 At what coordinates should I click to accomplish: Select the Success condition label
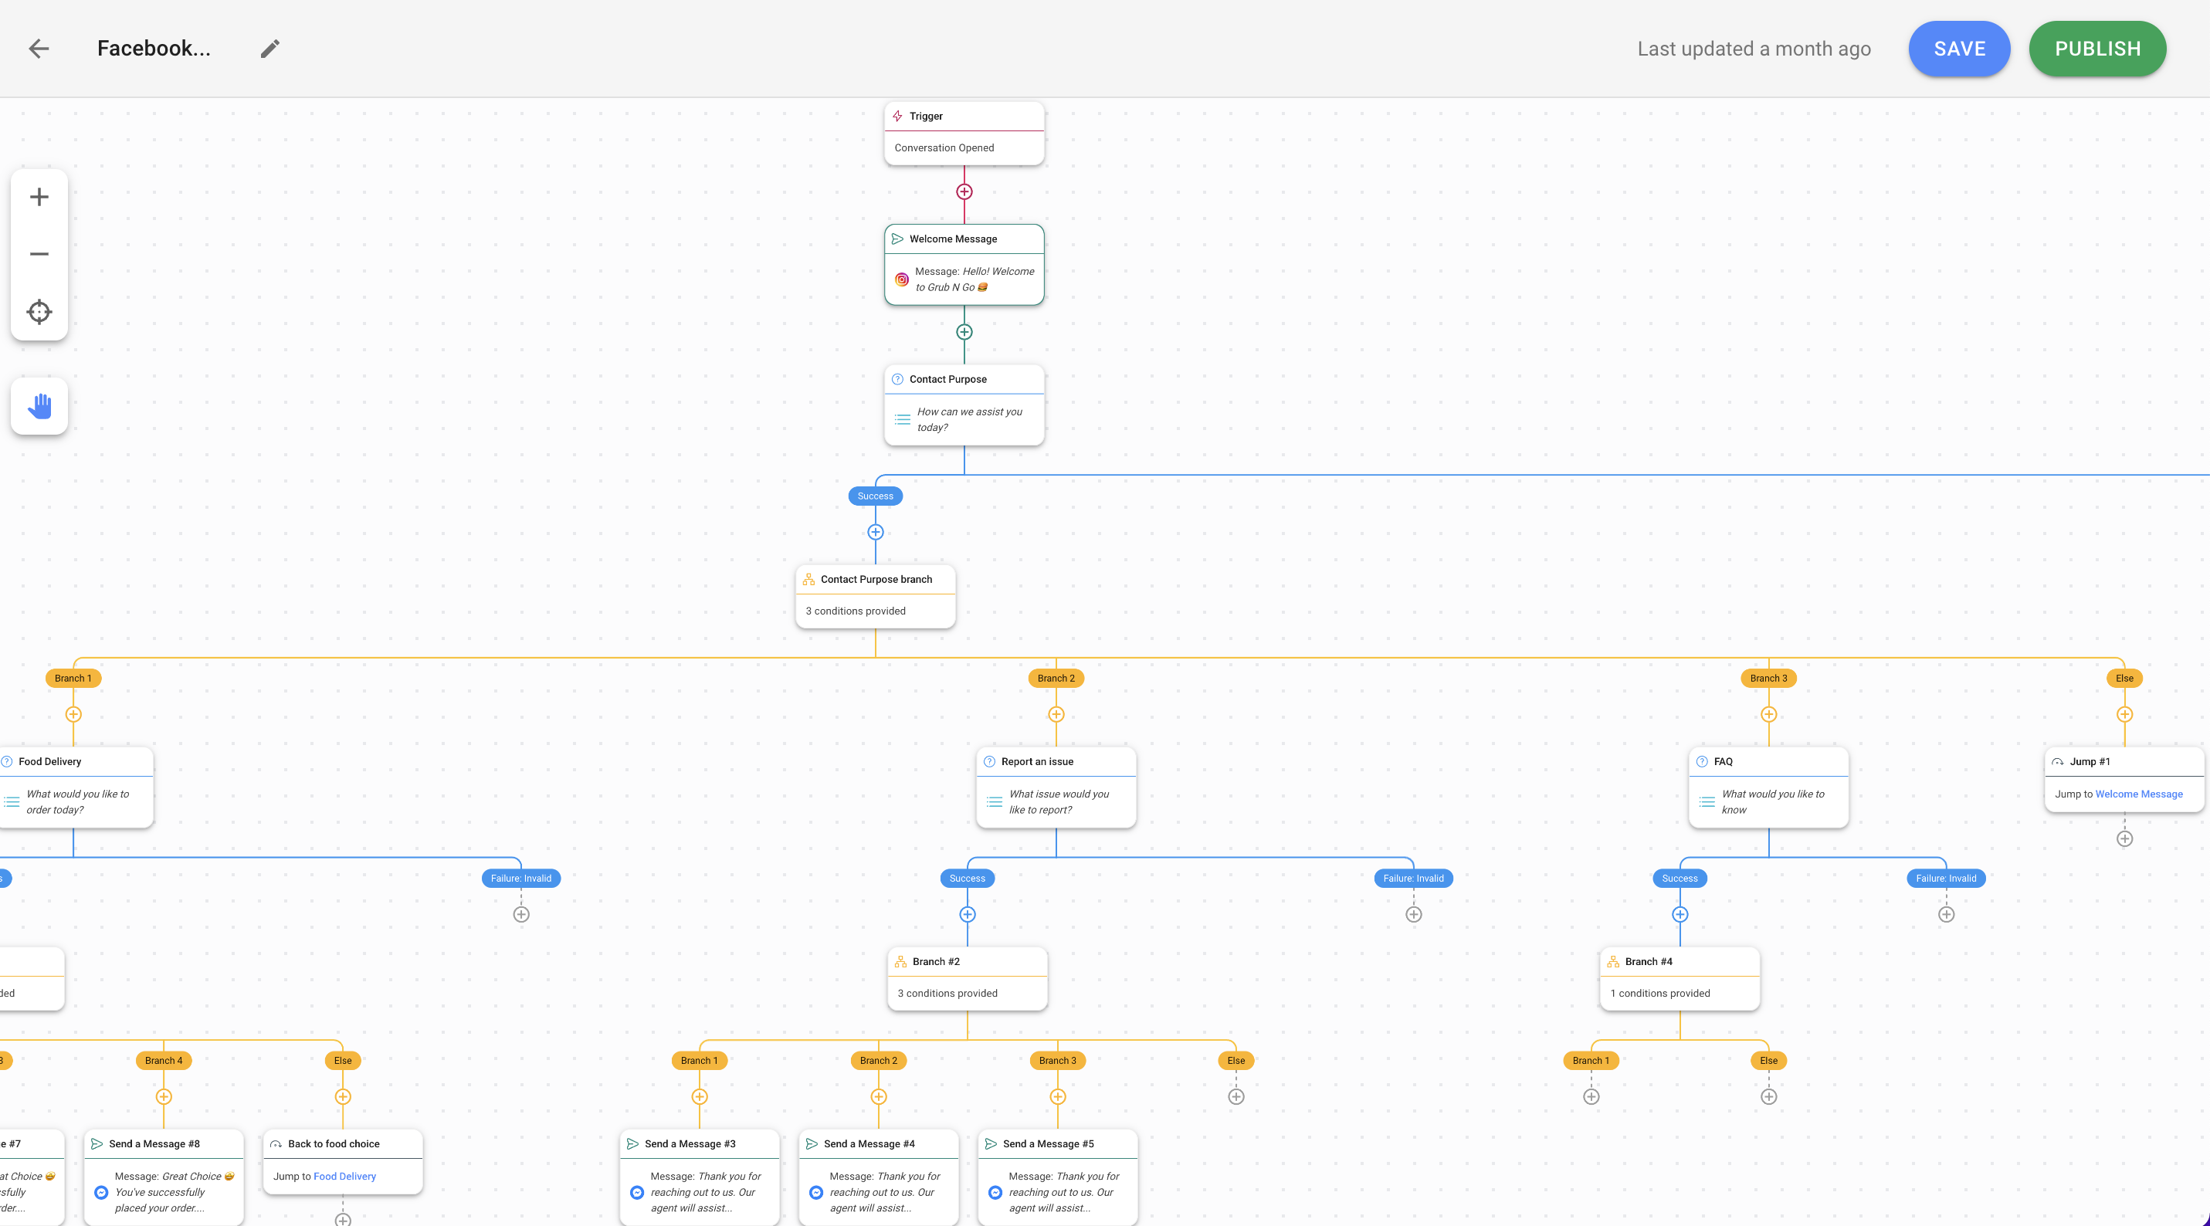(x=874, y=495)
